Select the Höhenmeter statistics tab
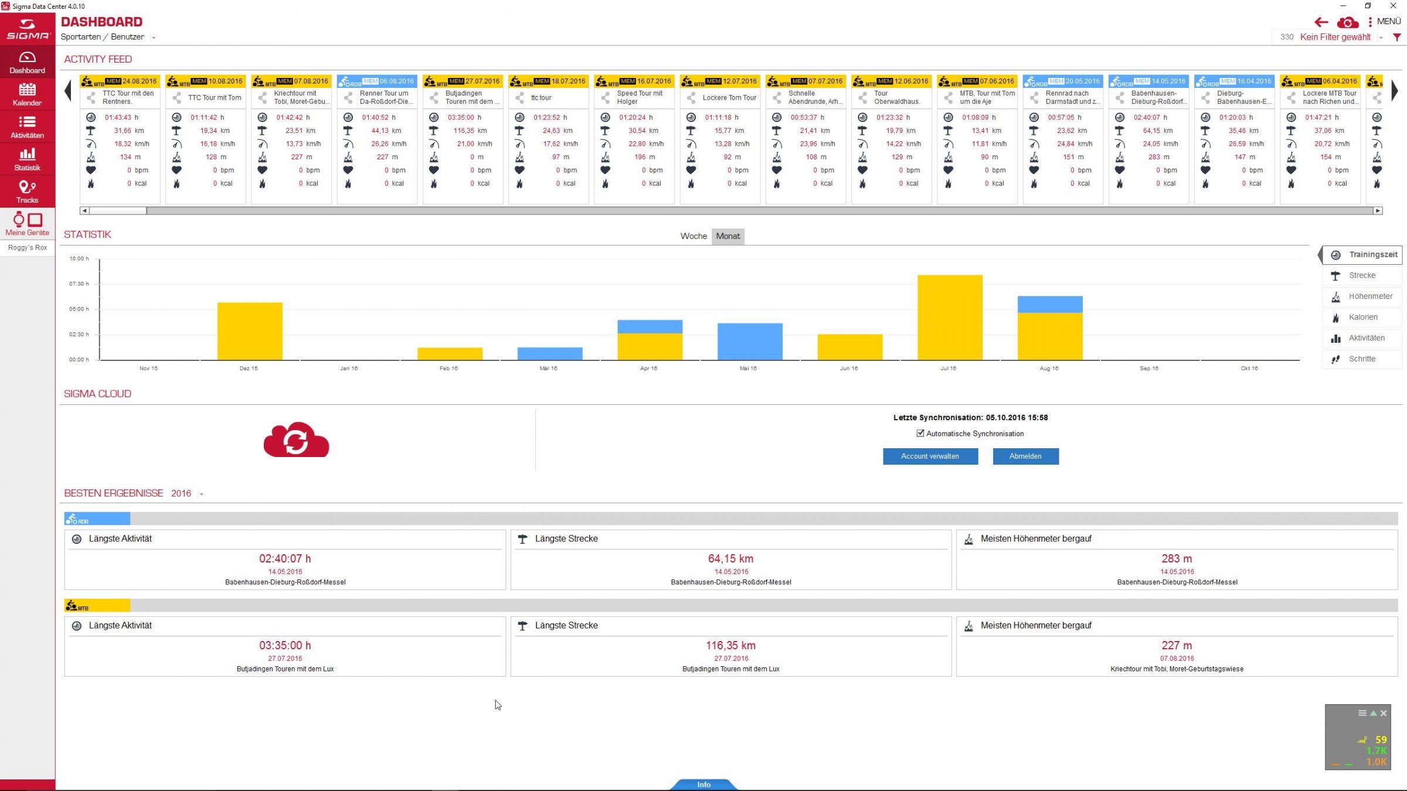Screen dimensions: 1407x791 pyautogui.click(x=1362, y=296)
